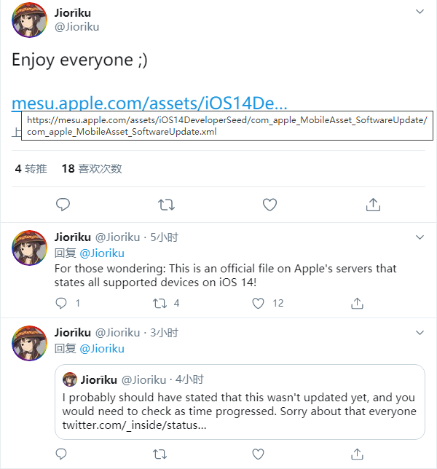View the 18 喜欢次数 likes list
Screen dimensions: 437x469
tap(92, 169)
